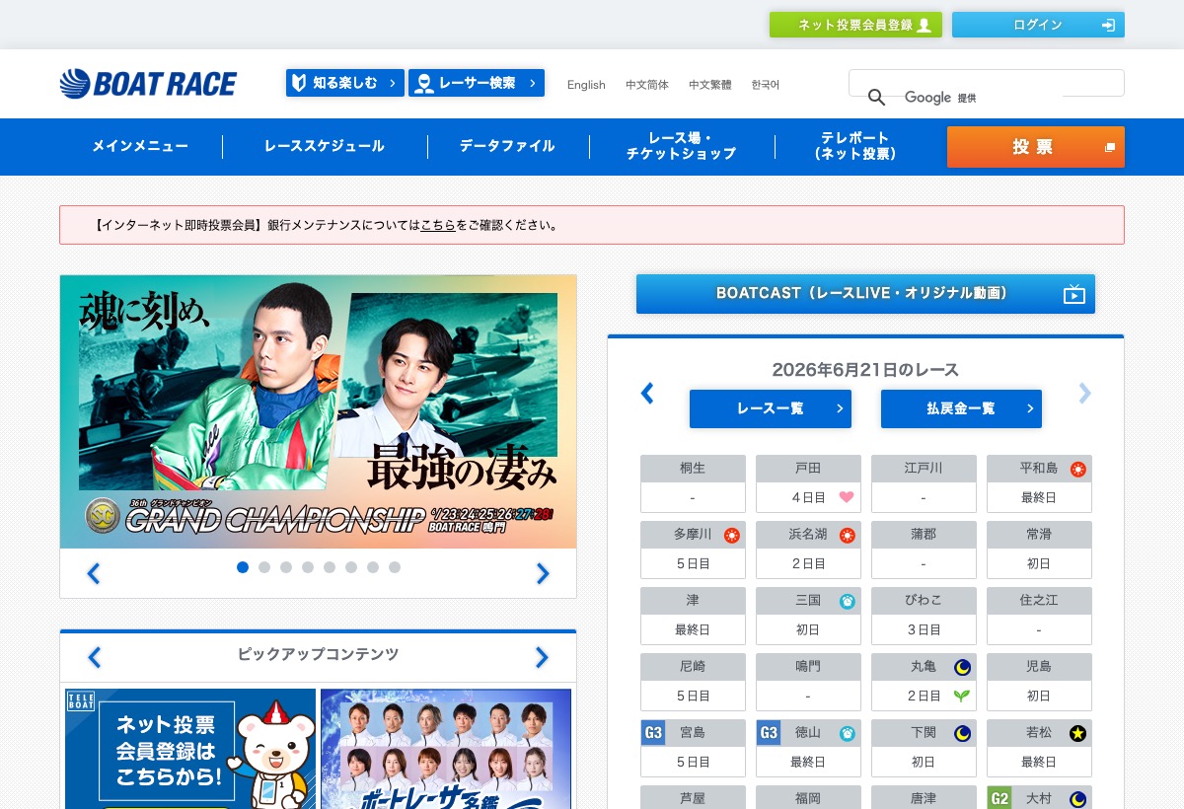Follow the こちら link in notice
Screen dimensions: 1184x809
(438, 225)
